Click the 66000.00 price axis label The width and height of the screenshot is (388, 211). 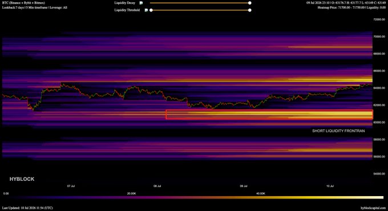pyautogui.click(x=379, y=71)
